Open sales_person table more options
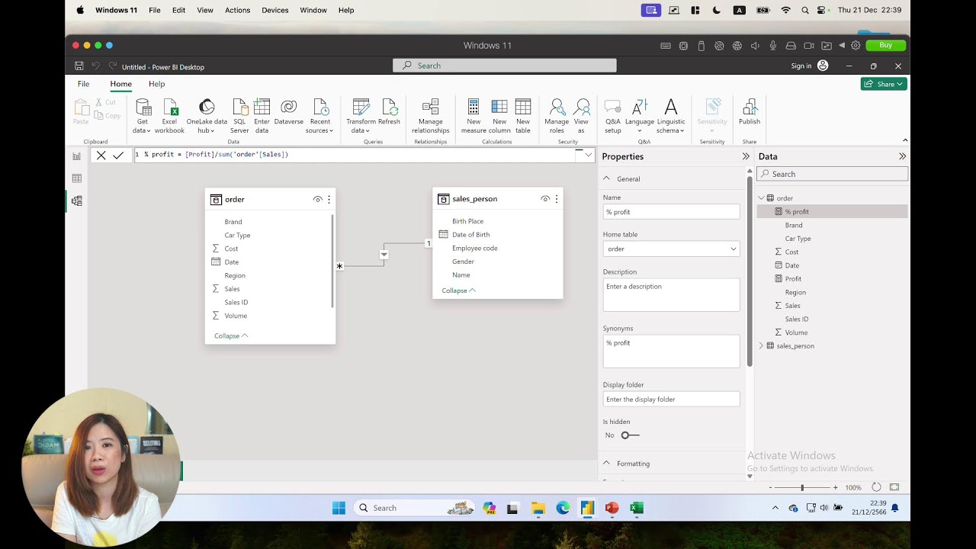Screen dimensions: 976x549 tap(556, 198)
